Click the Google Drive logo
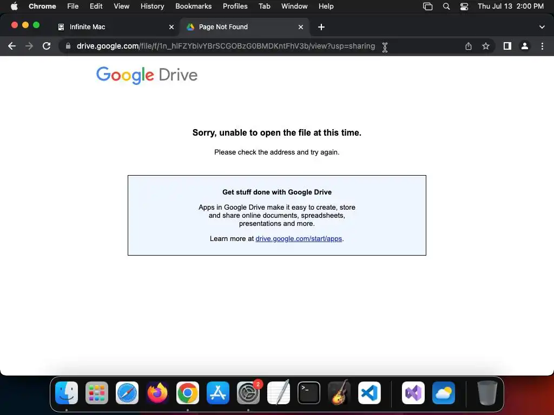The image size is (554, 415). pyautogui.click(x=147, y=75)
